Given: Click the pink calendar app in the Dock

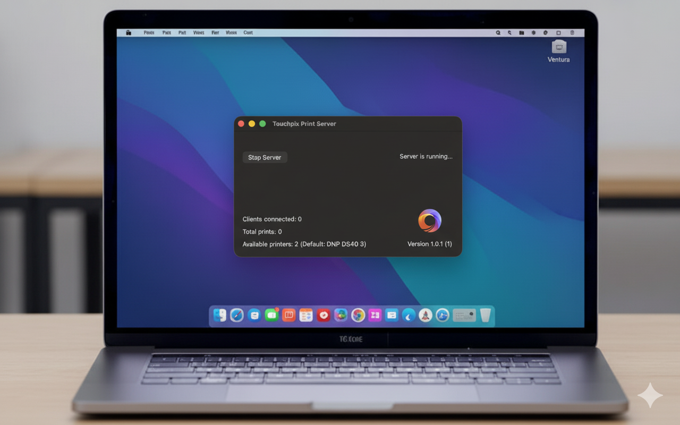Looking at the screenshot, I should click(x=375, y=315).
